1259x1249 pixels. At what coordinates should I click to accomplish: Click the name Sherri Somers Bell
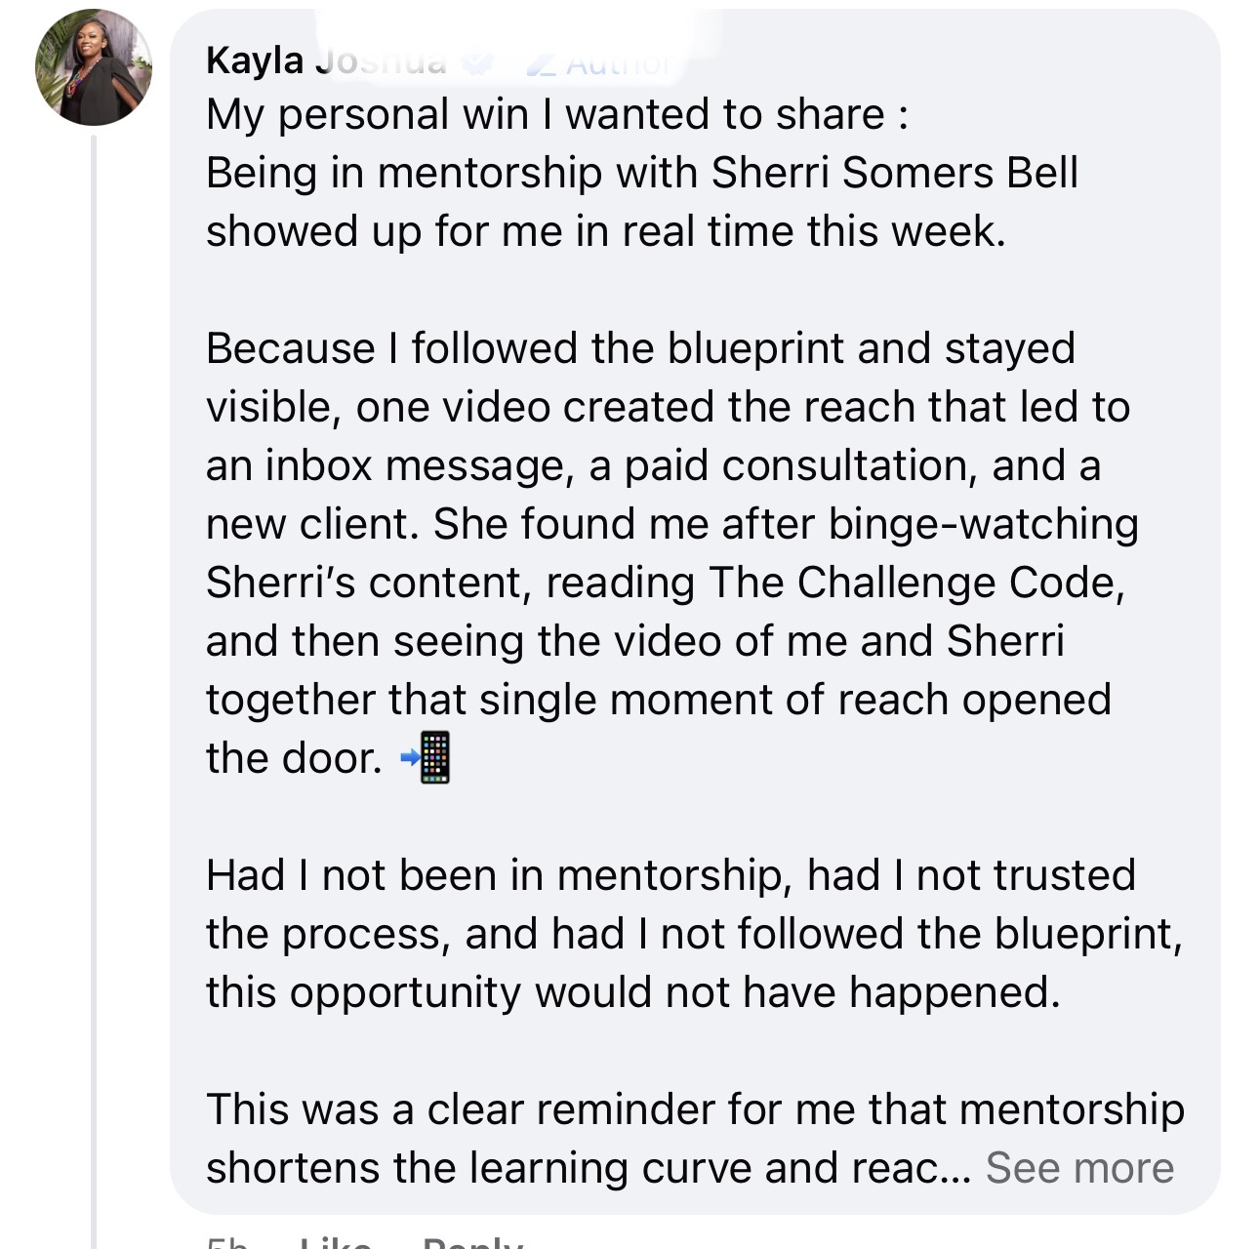click(x=894, y=173)
